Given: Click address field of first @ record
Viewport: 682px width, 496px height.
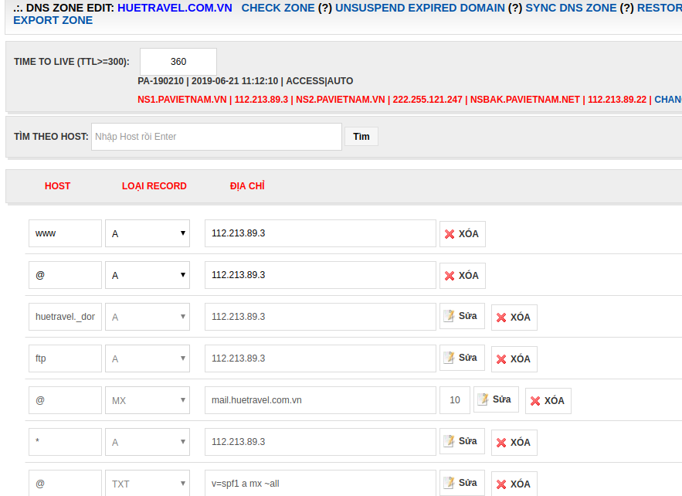Looking at the screenshot, I should coord(320,275).
